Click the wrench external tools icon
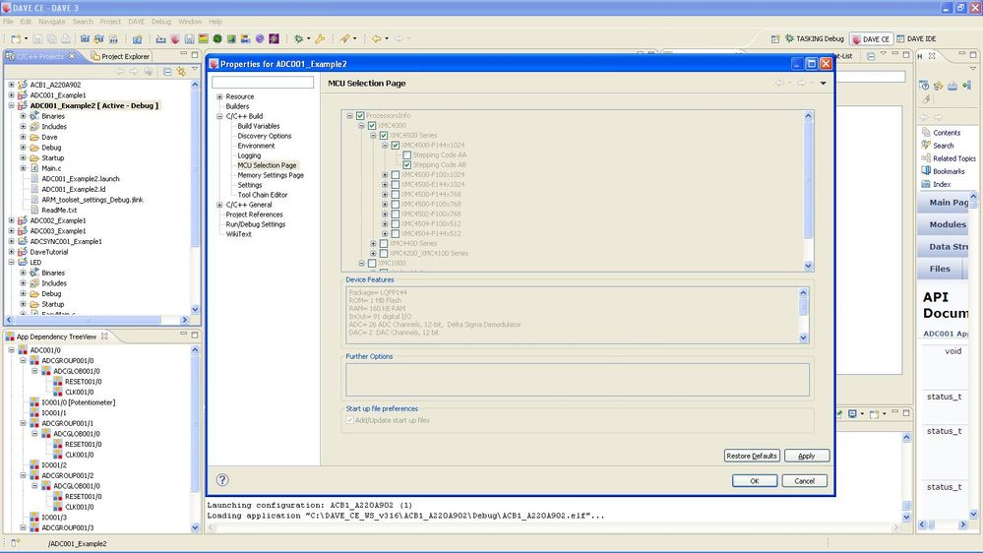 coord(320,39)
